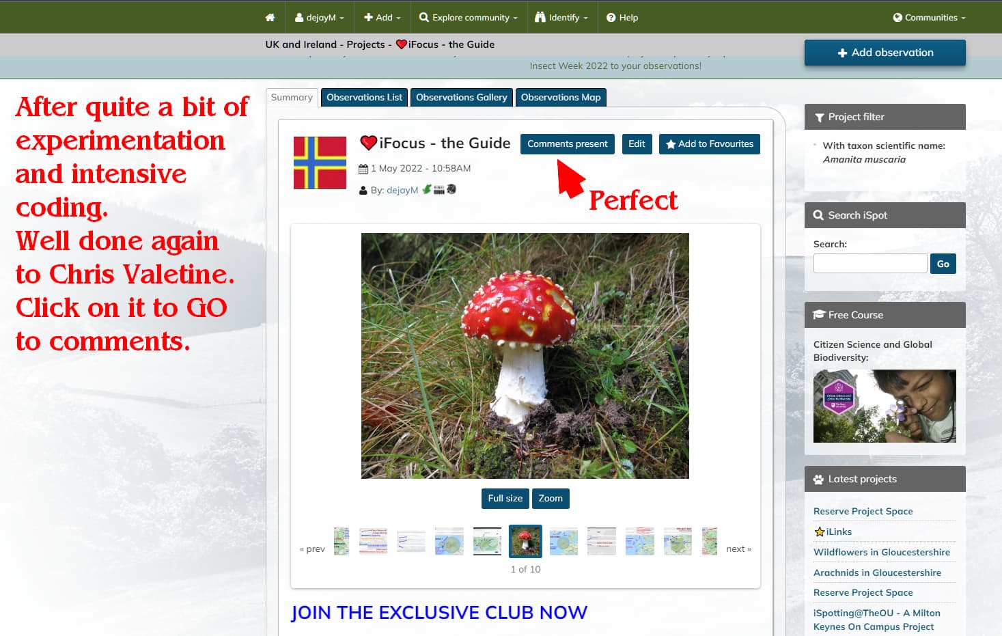
Task: Click the red heart beside iFocus title
Action: tap(368, 143)
